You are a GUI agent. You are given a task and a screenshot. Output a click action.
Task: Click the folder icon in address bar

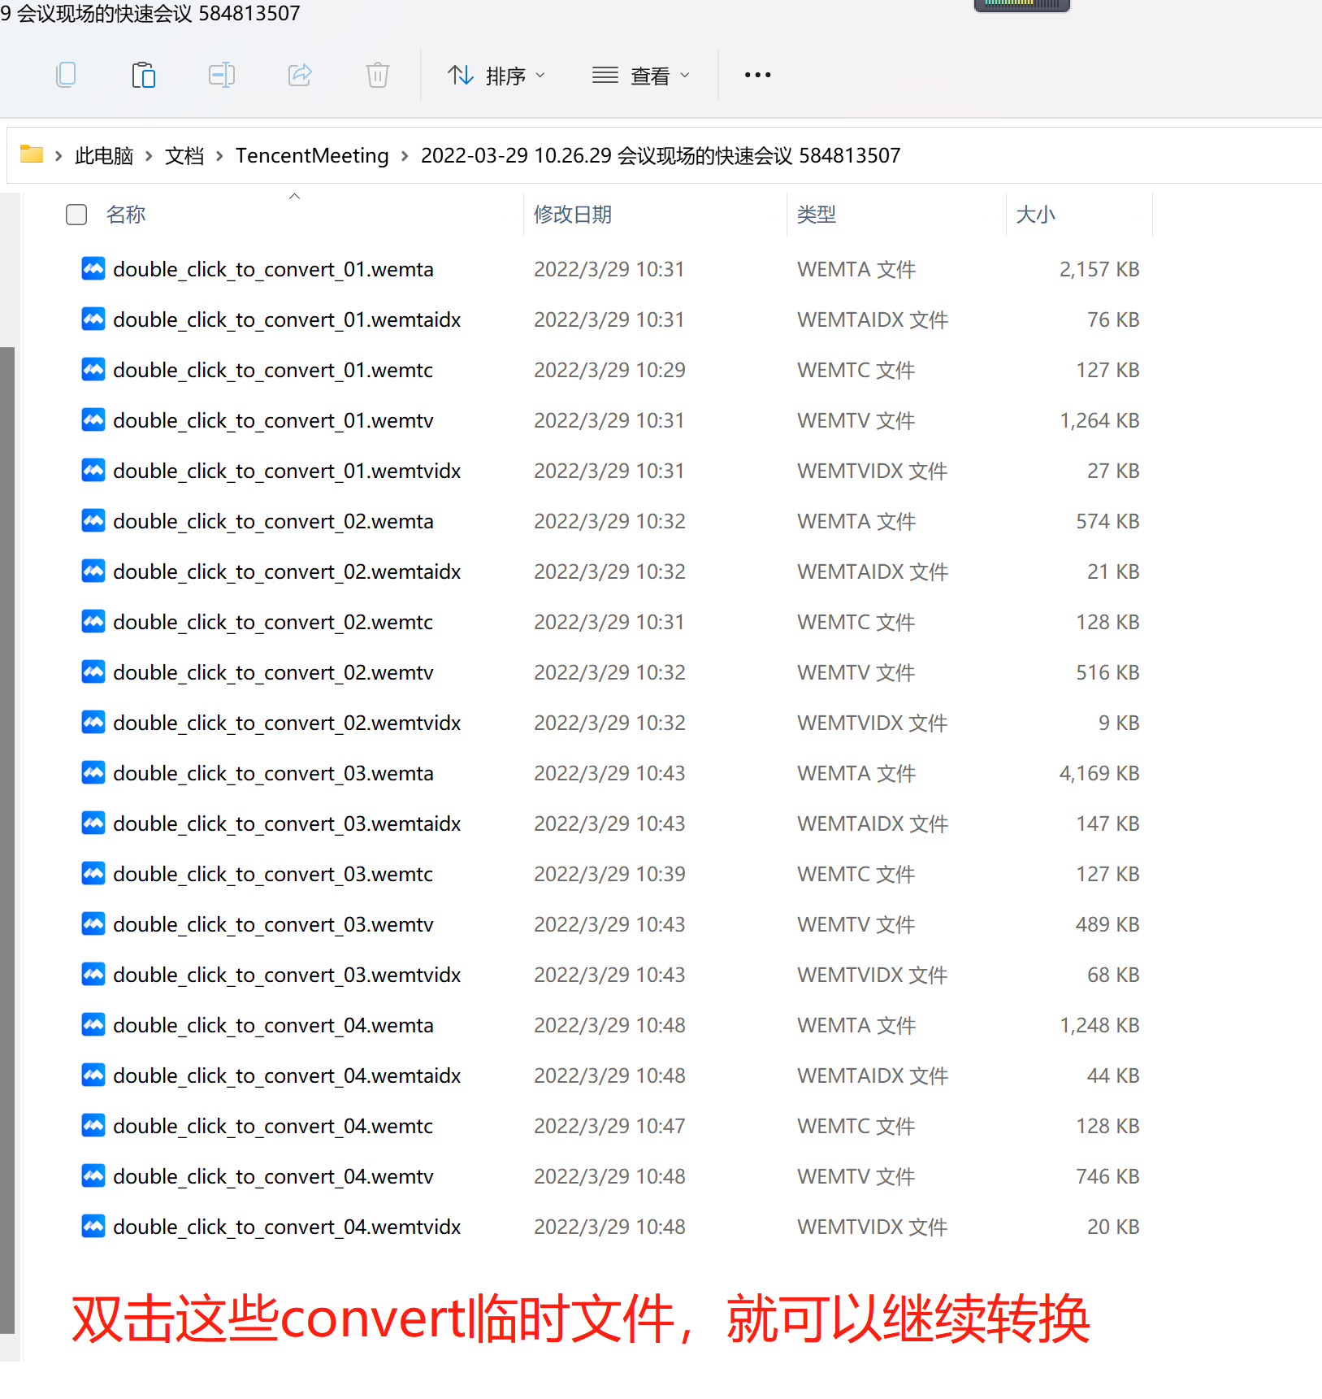[x=32, y=154]
